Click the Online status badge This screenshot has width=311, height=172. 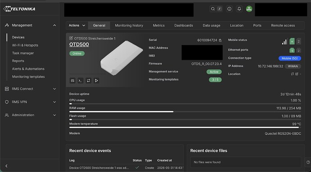pos(77,53)
